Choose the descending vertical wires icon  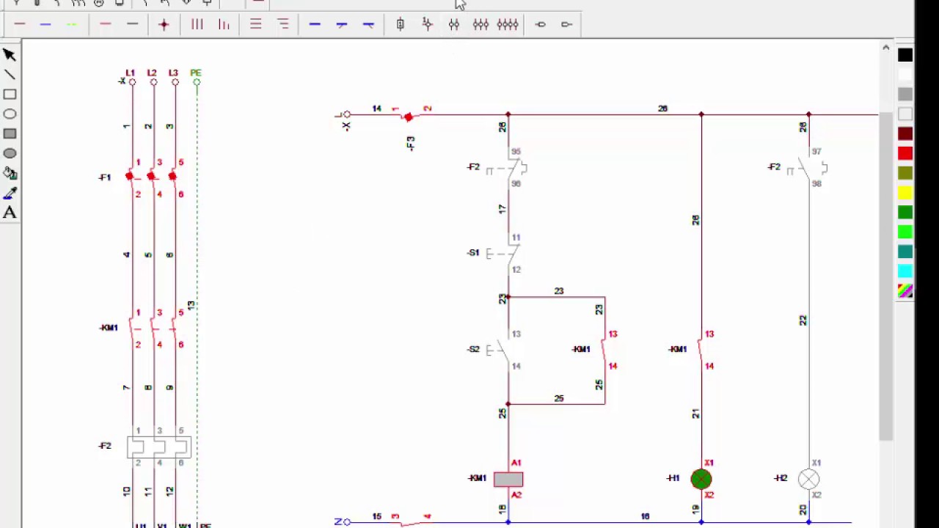point(224,24)
